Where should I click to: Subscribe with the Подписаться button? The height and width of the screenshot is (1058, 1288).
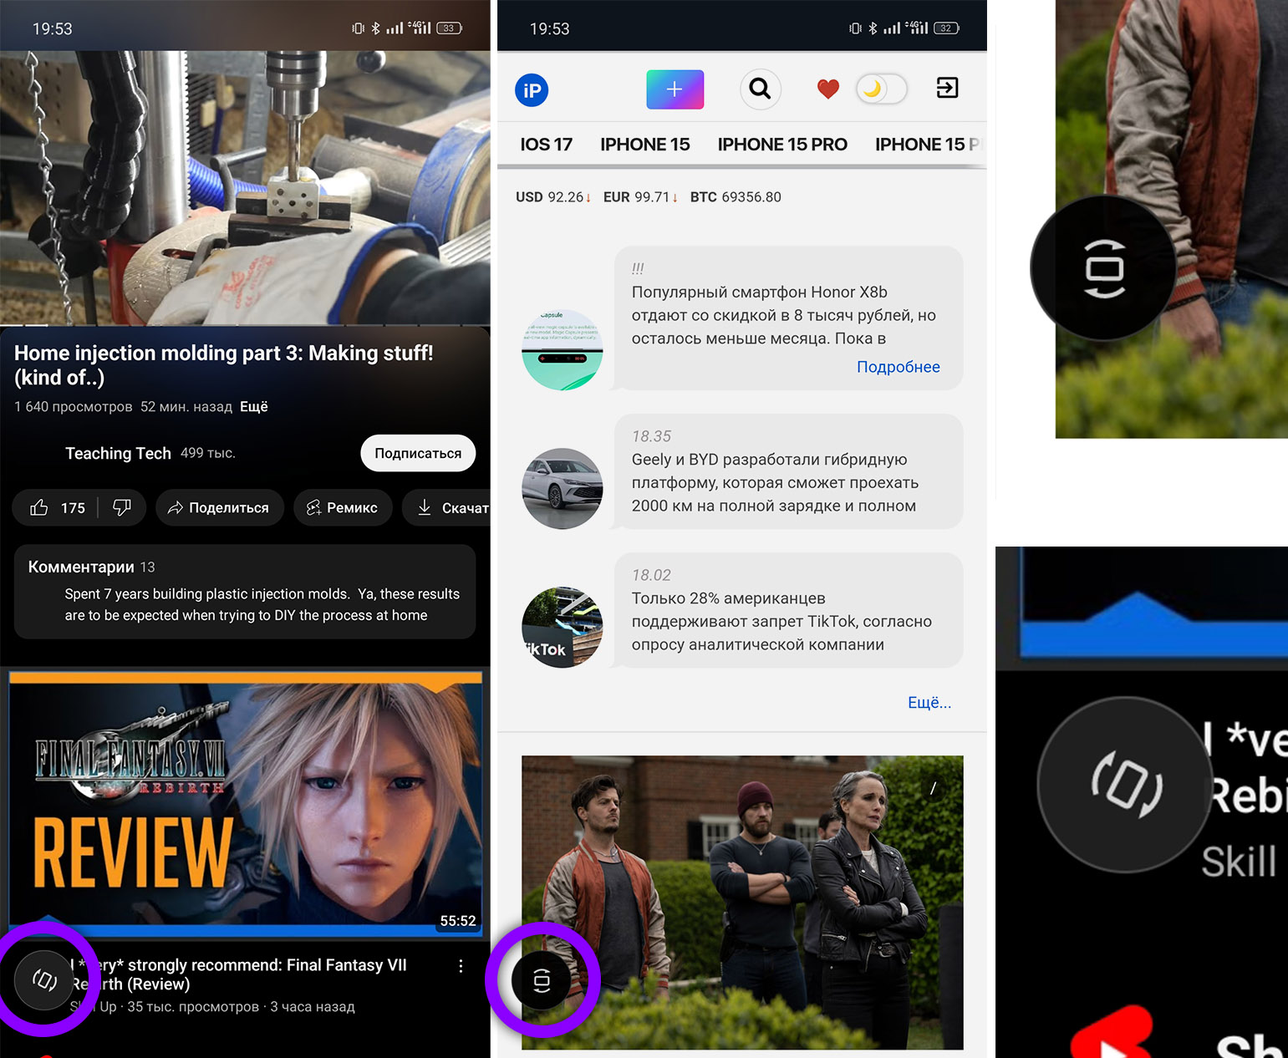pyautogui.click(x=418, y=453)
